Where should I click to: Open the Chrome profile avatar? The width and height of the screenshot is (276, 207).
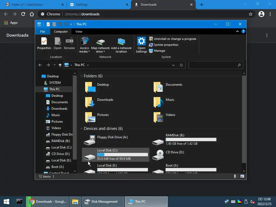click(x=261, y=14)
